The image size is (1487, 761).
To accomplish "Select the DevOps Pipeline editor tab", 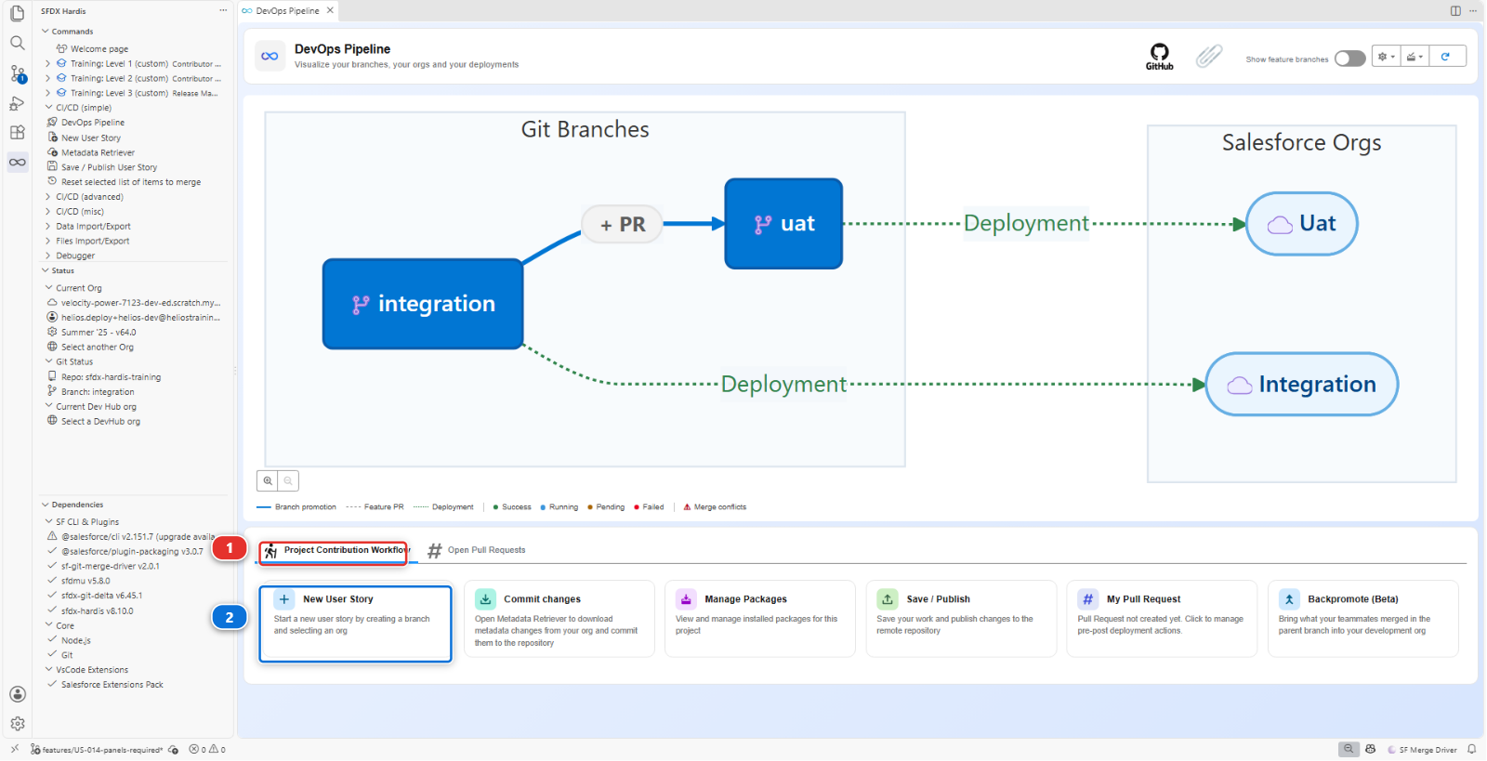I will 287,11.
